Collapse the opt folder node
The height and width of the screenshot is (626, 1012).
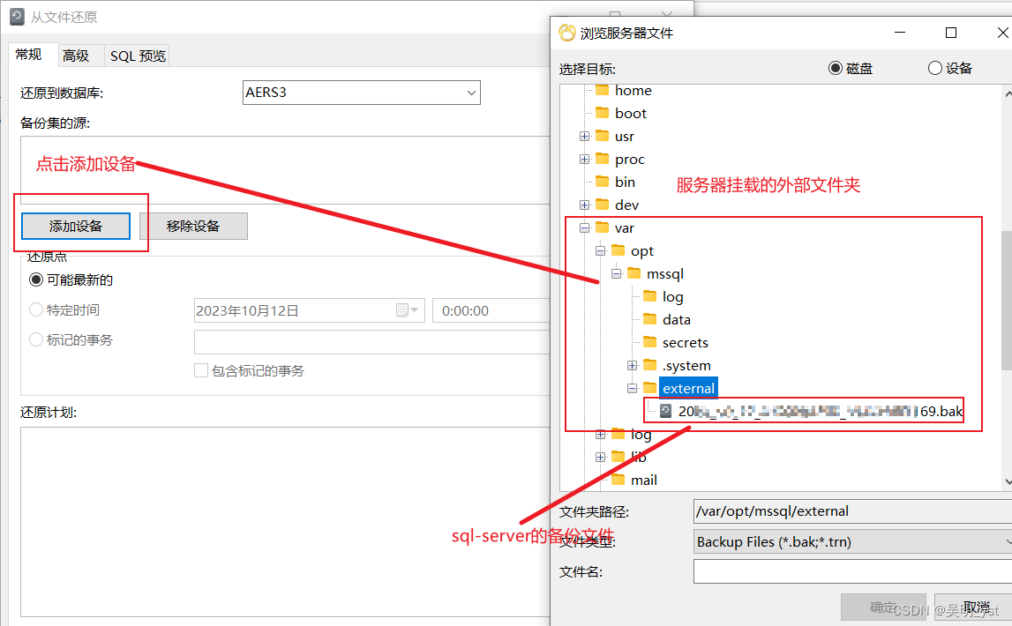pos(600,250)
